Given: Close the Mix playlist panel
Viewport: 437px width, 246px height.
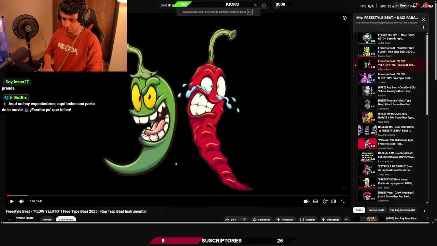Looking at the screenshot, I should [423, 20].
